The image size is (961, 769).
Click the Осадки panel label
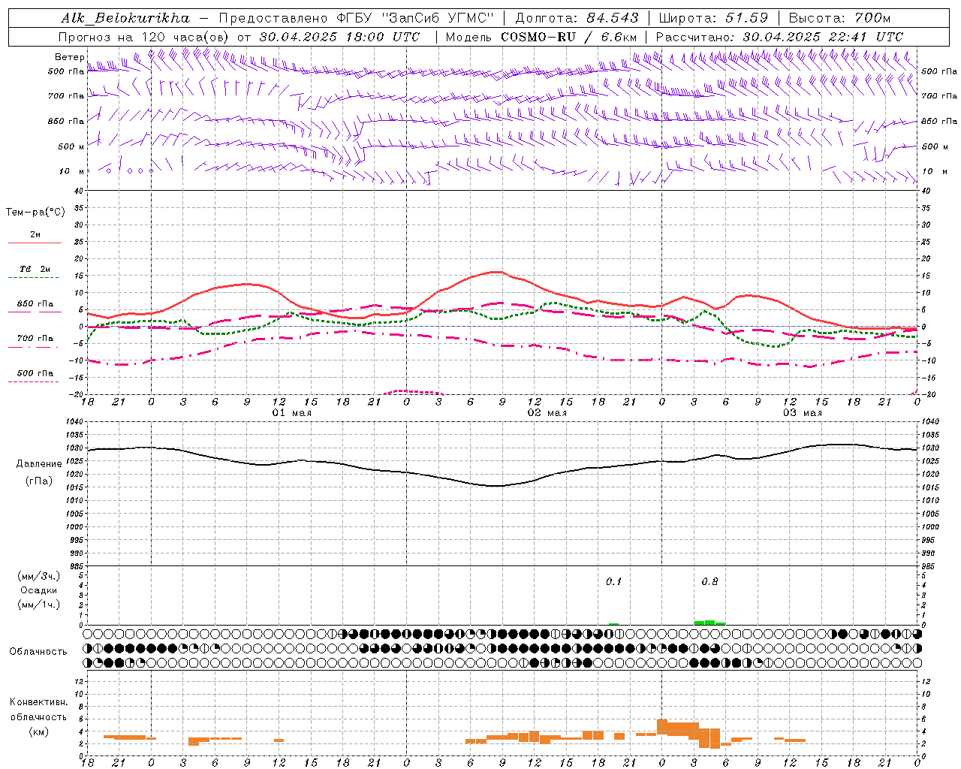38,590
